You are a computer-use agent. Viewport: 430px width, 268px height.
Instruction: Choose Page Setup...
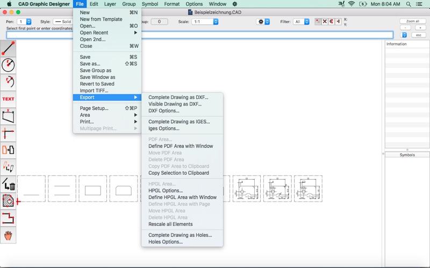point(107,108)
